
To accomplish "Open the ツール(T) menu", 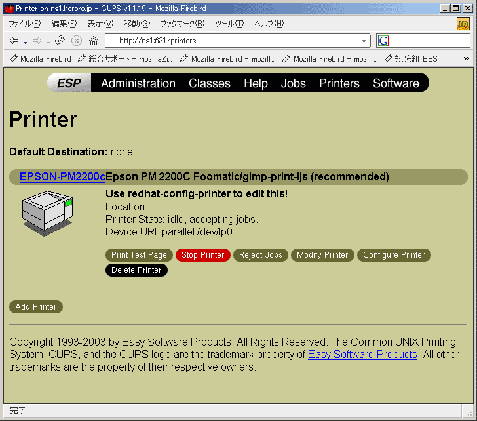I will [x=229, y=24].
